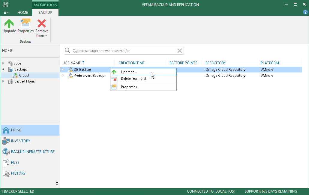Clear the search box with X
The width and height of the screenshot is (309, 195).
(179, 51)
